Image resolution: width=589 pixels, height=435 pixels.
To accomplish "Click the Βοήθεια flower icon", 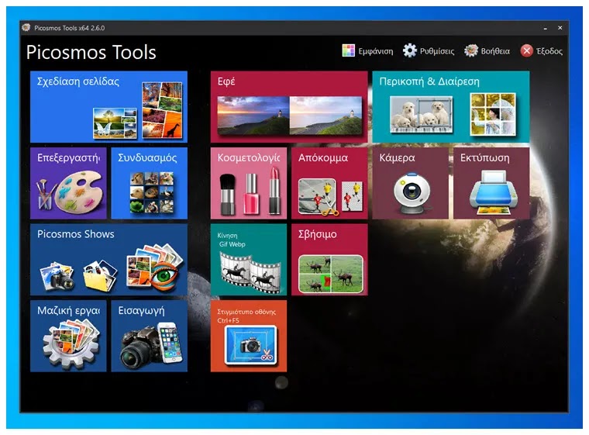I will (x=471, y=50).
